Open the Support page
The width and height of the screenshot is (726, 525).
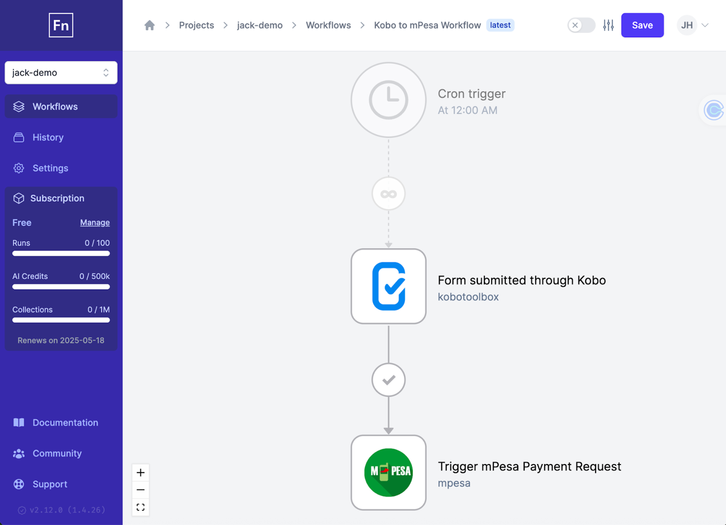(61, 484)
